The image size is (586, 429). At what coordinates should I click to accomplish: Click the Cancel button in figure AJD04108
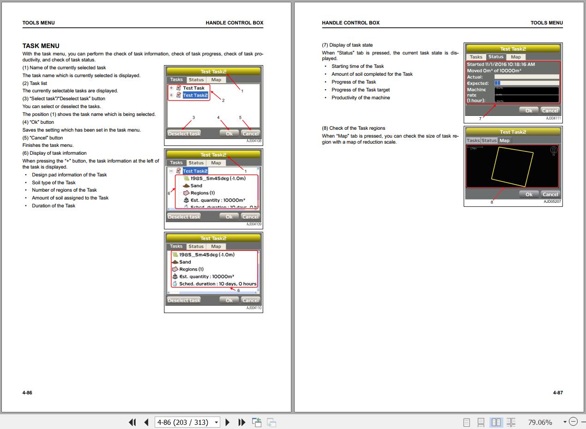click(x=250, y=133)
